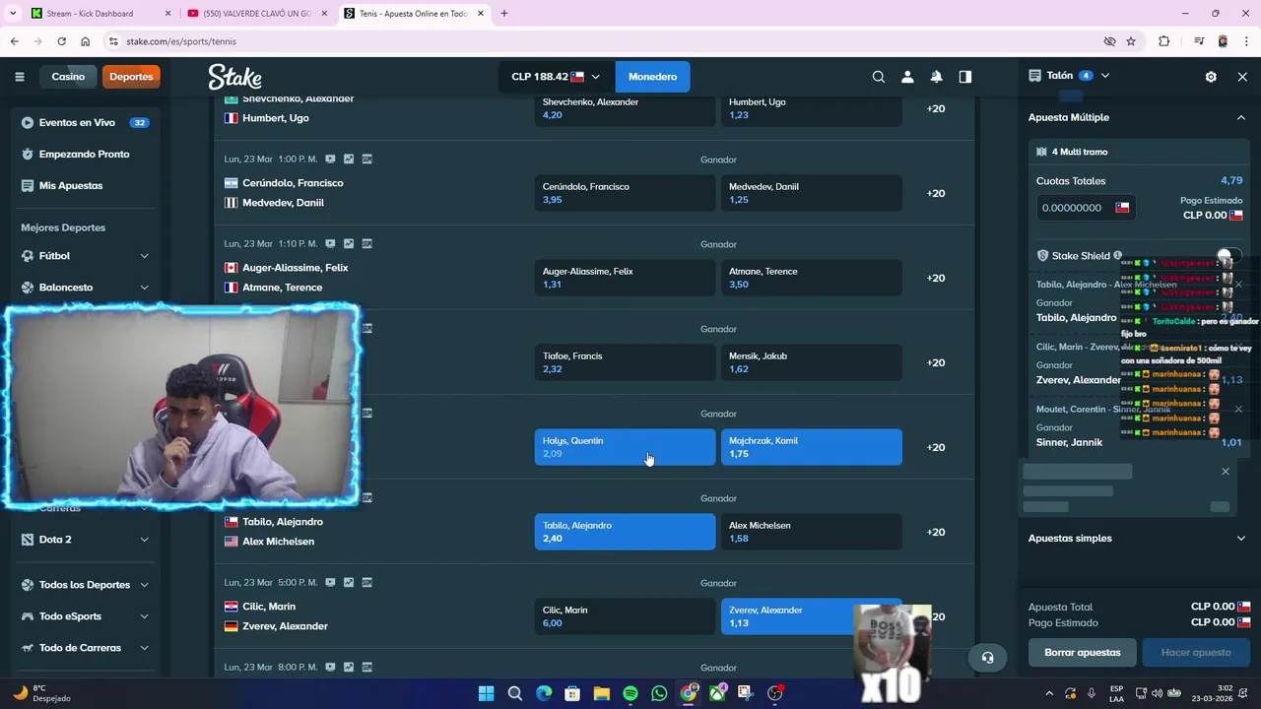Open SGM icon for Cilic vs Zverev match
Image resolution: width=1261 pixels, height=709 pixels.
[x=366, y=582]
